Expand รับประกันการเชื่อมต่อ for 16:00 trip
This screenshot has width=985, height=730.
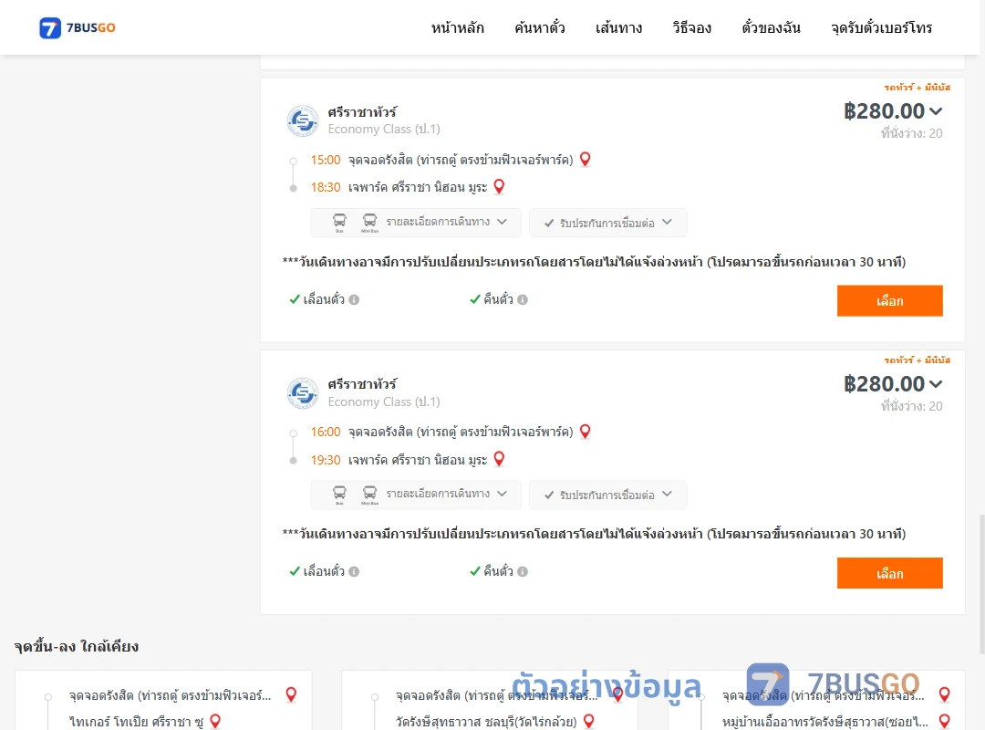click(x=607, y=495)
